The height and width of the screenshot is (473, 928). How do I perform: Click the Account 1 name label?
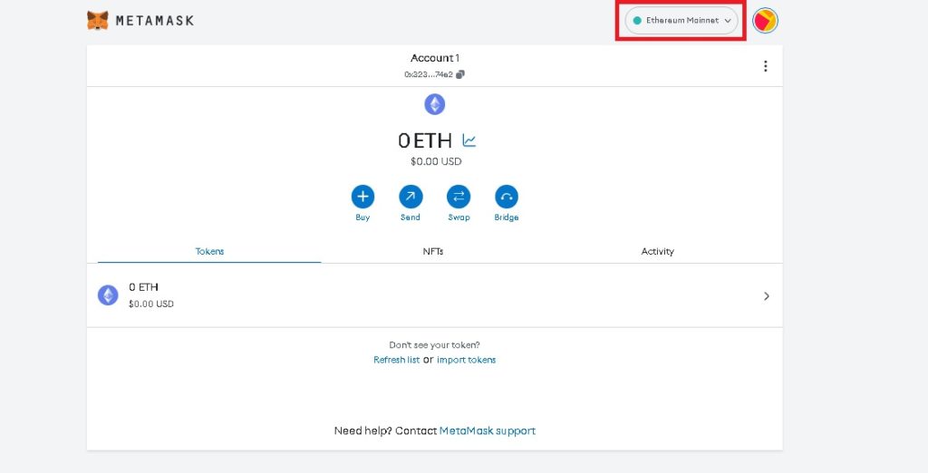[434, 58]
